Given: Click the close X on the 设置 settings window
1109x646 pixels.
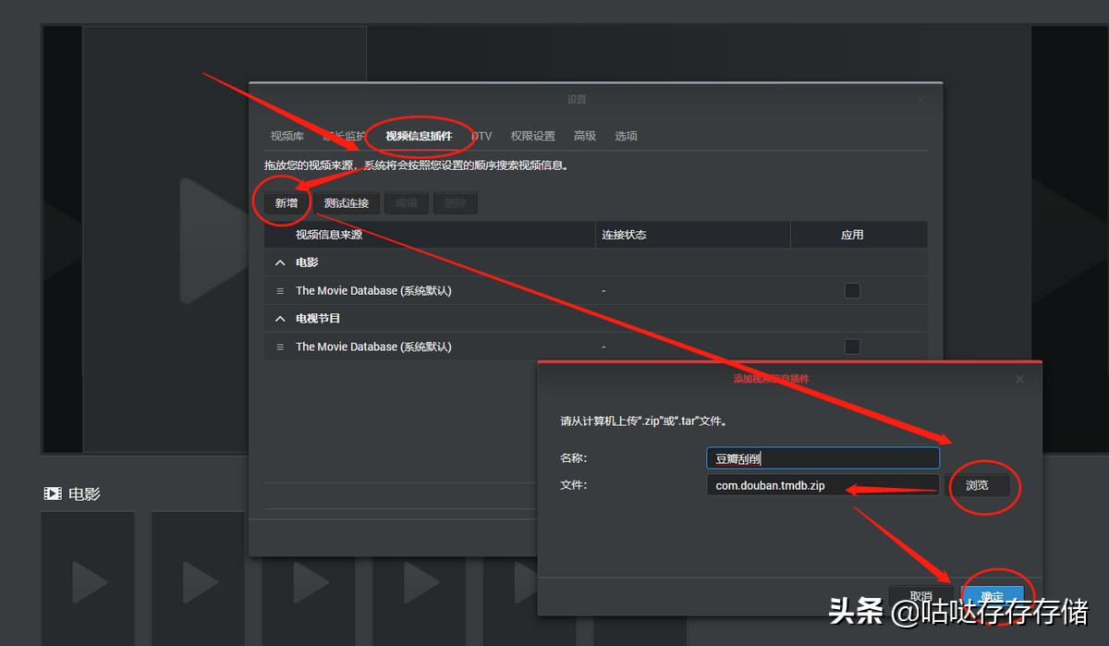Looking at the screenshot, I should click(920, 99).
